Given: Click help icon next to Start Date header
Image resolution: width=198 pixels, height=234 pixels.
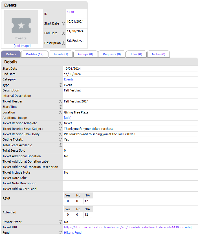Looking at the screenshot, I should pos(63,24).
